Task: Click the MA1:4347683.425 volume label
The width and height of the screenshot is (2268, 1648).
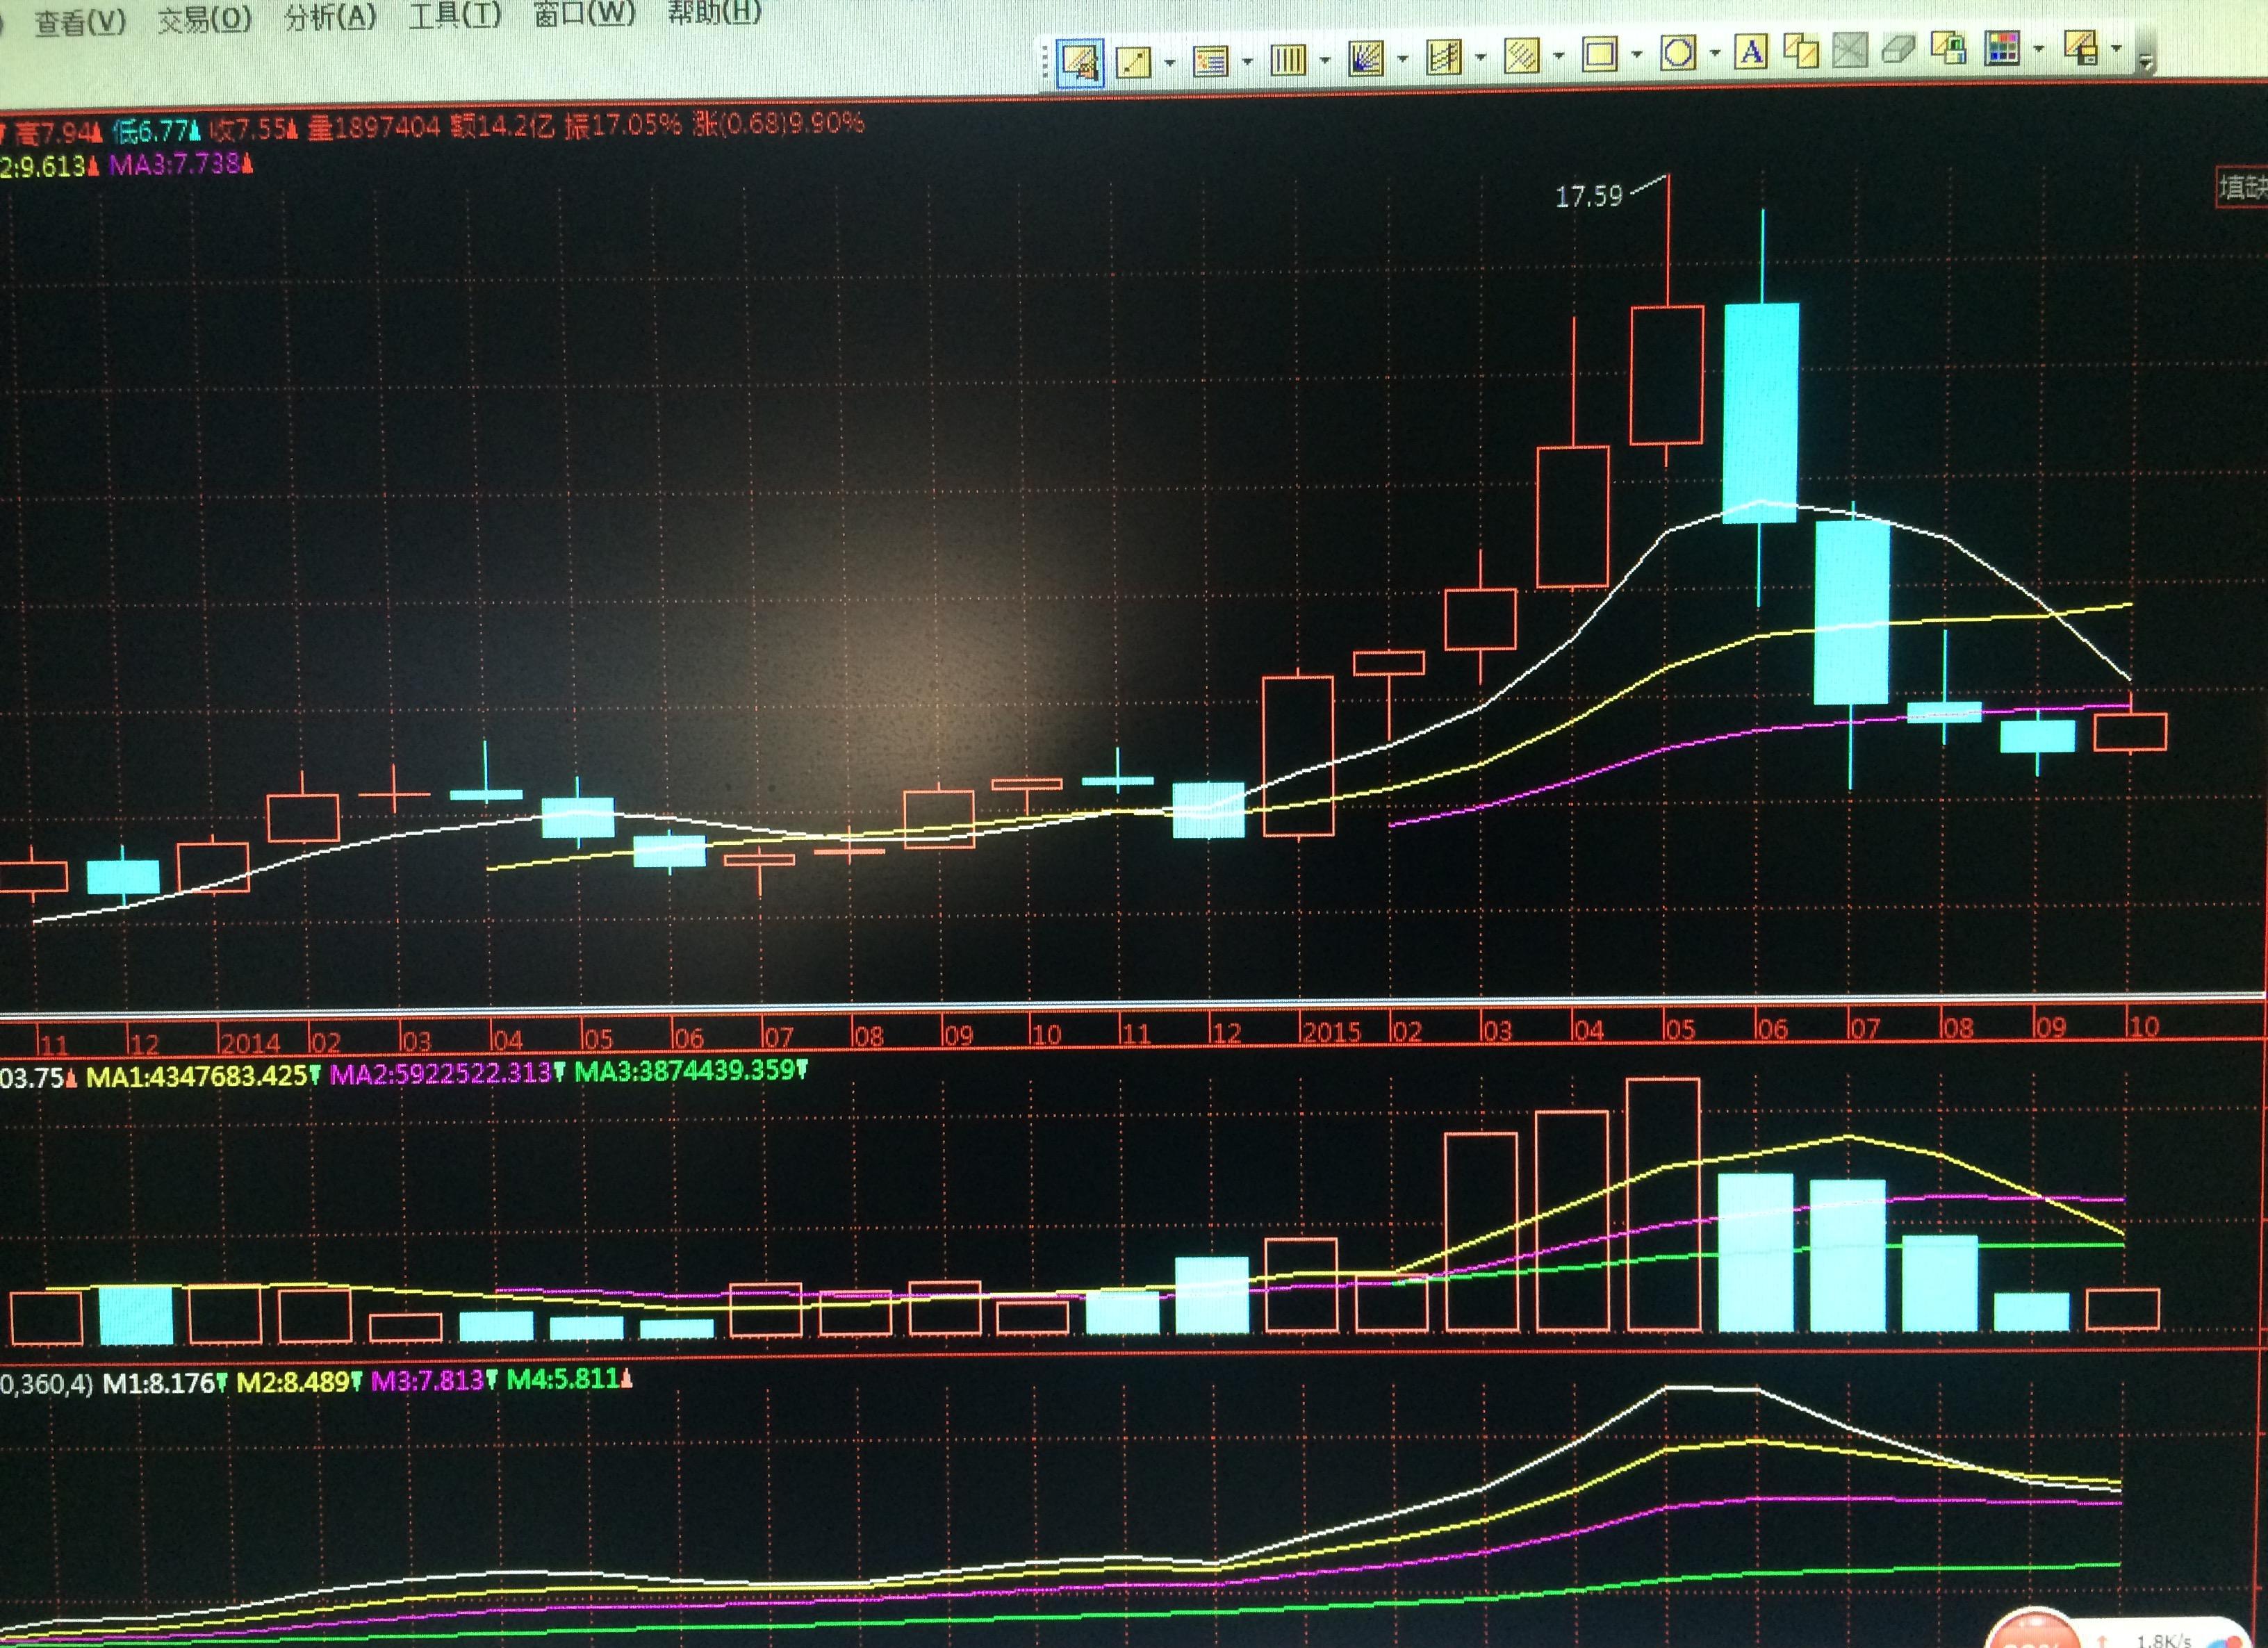Action: (x=203, y=1076)
